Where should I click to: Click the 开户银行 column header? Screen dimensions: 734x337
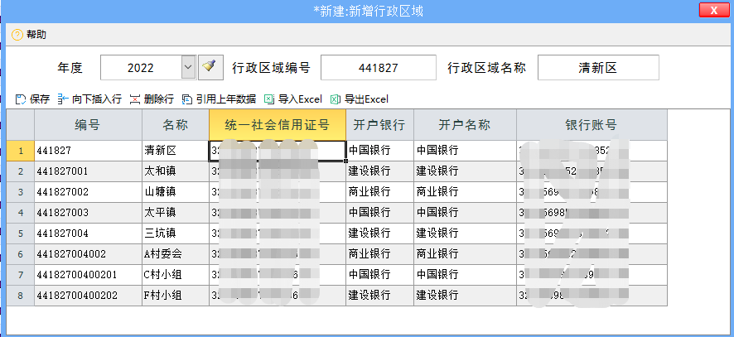click(x=379, y=125)
